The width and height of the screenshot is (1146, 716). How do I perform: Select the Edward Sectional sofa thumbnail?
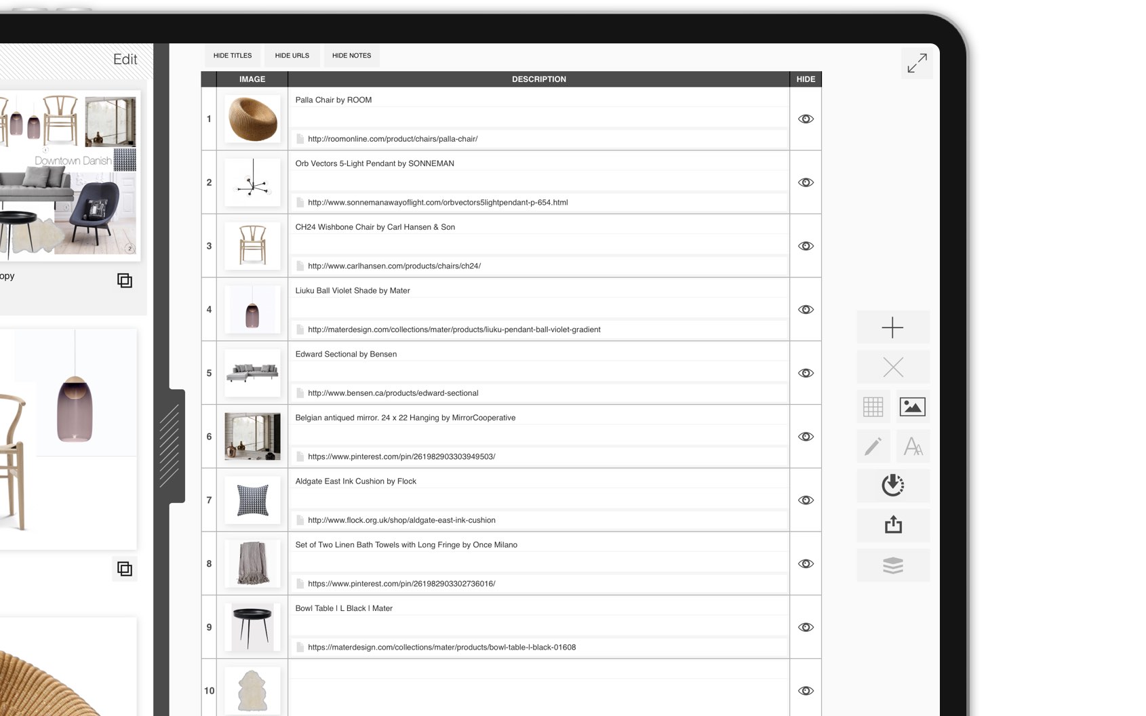click(x=252, y=373)
